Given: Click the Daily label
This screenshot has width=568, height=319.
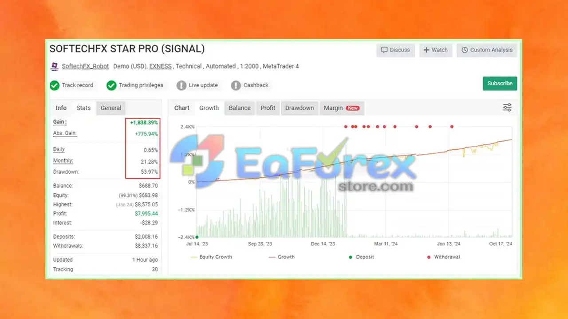Looking at the screenshot, I should [59, 150].
